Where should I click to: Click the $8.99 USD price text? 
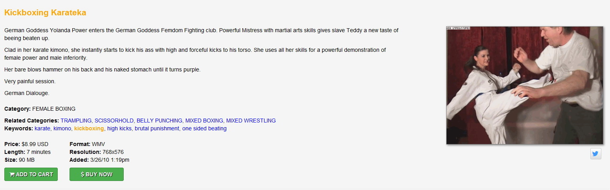(35, 144)
